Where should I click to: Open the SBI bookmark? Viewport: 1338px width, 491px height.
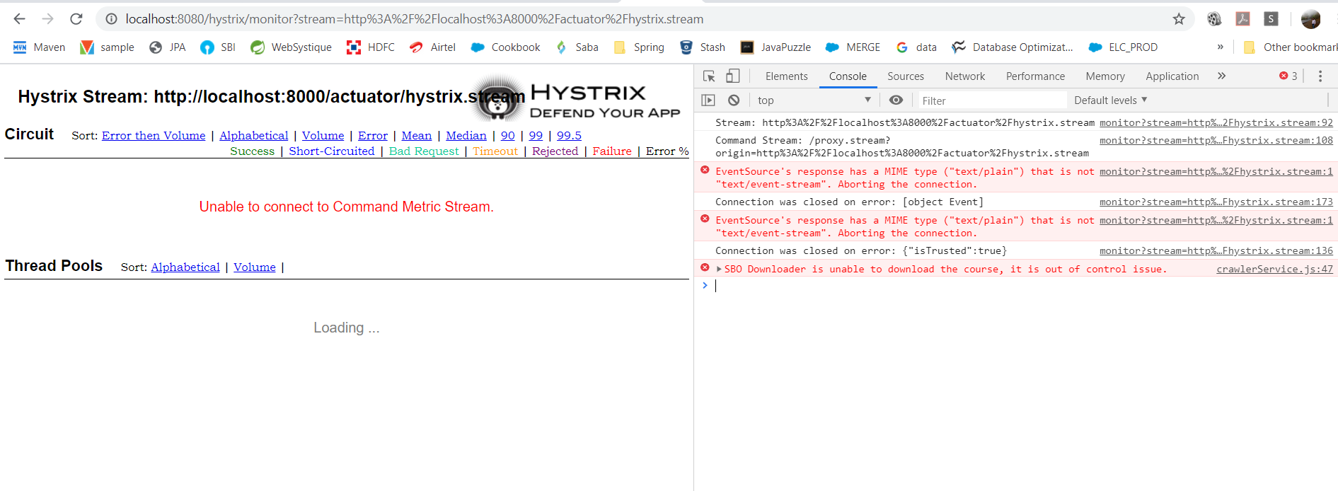pyautogui.click(x=218, y=47)
